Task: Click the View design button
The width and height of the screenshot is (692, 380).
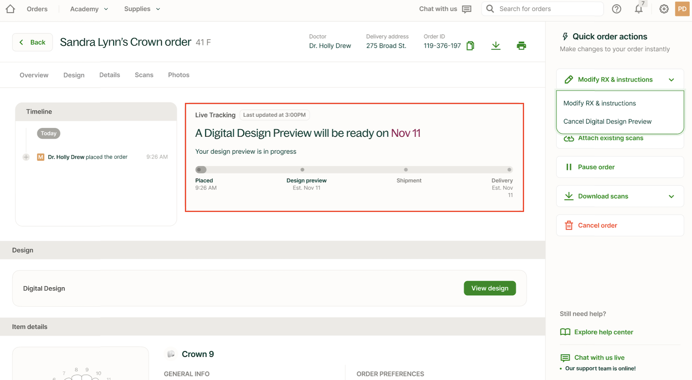Action: tap(490, 288)
